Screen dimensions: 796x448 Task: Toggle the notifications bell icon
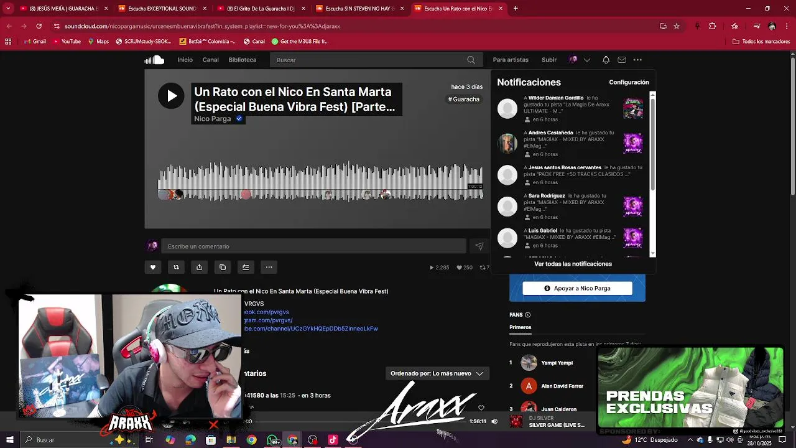click(606, 60)
